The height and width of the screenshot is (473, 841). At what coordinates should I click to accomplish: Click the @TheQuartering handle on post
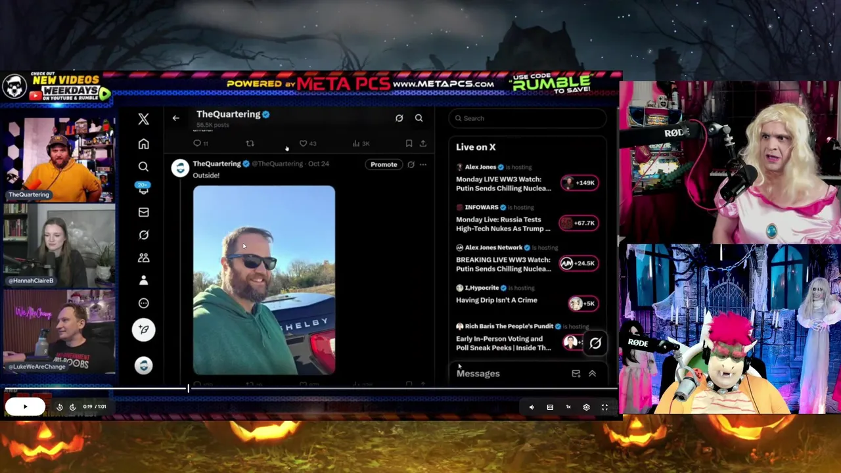(277, 164)
